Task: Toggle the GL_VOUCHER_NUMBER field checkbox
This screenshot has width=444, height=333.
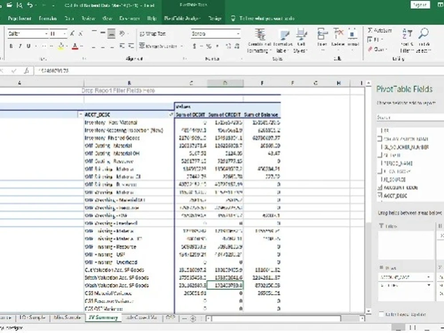Action: (x=380, y=147)
